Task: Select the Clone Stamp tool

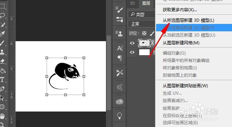Action: (x=2, y=52)
